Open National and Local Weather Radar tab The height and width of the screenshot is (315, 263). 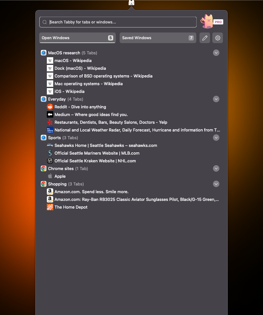pyautogui.click(x=137, y=130)
